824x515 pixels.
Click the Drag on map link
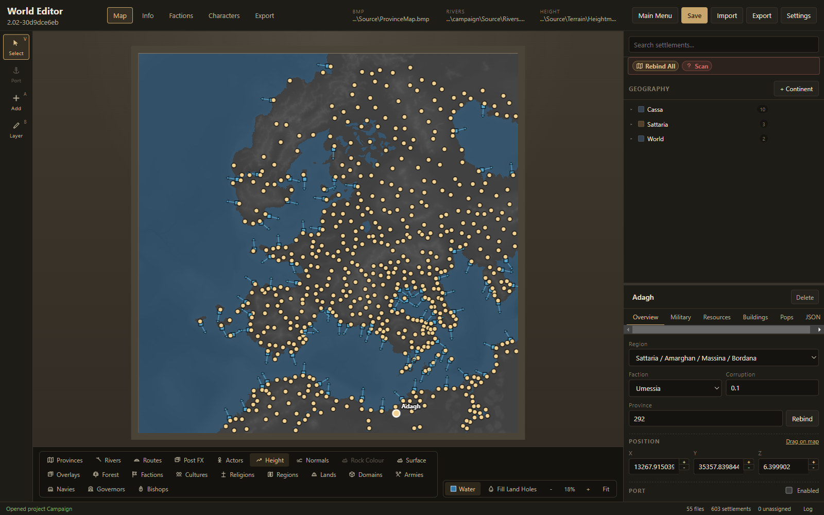(802, 441)
